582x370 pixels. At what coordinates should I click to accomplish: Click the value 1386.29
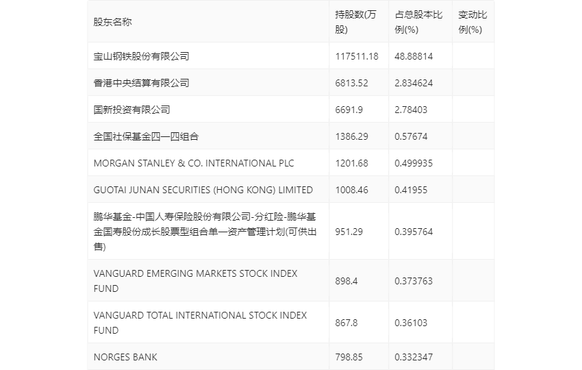click(351, 136)
